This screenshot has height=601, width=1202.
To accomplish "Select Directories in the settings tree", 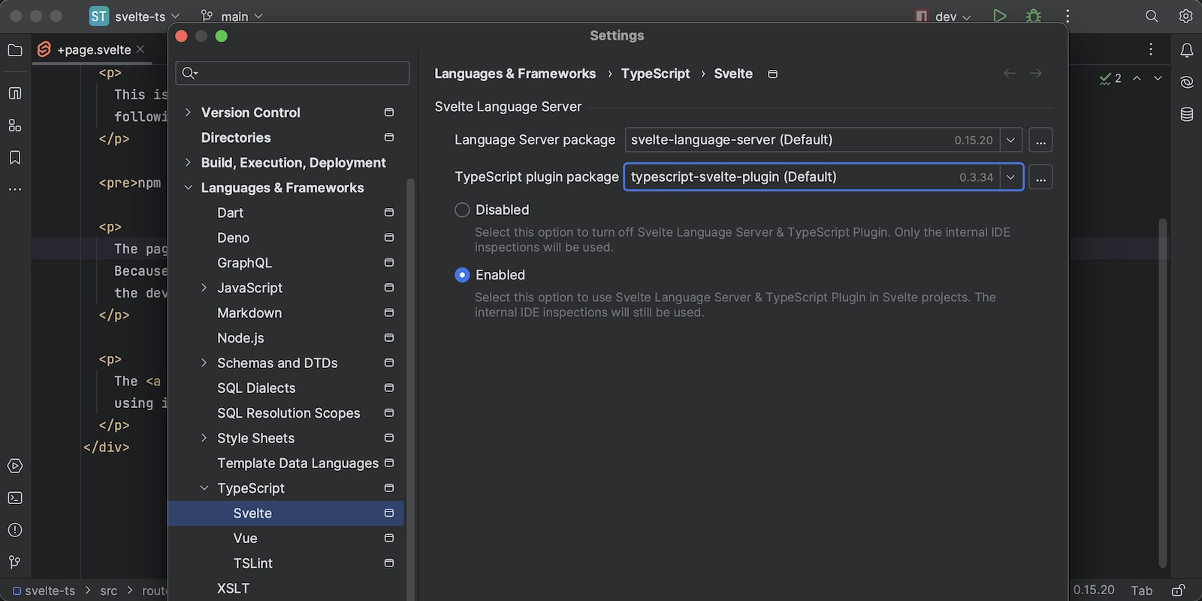I will tap(285, 137).
